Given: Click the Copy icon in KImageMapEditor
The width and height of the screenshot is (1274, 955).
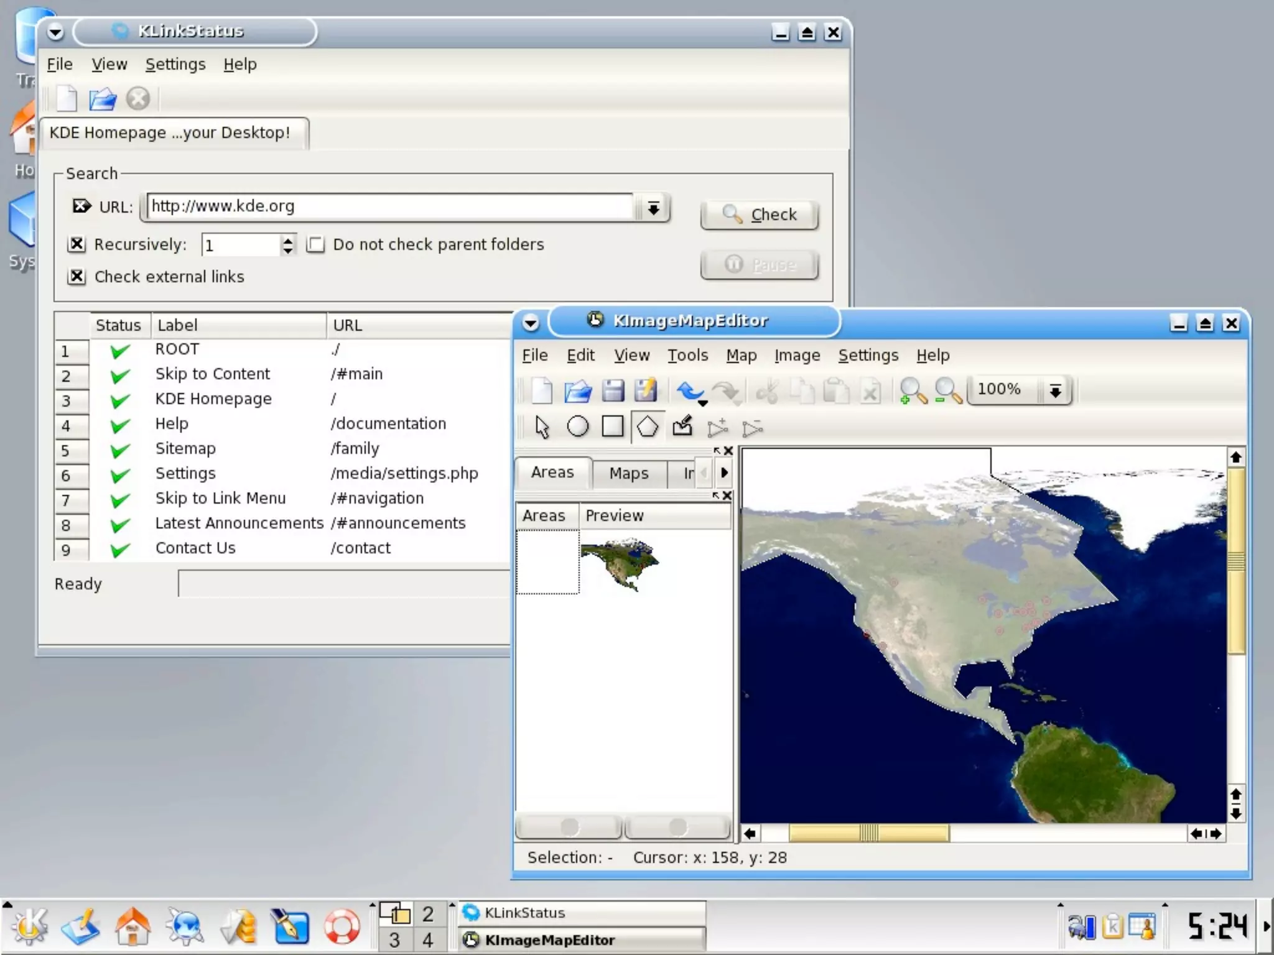Looking at the screenshot, I should (802, 392).
